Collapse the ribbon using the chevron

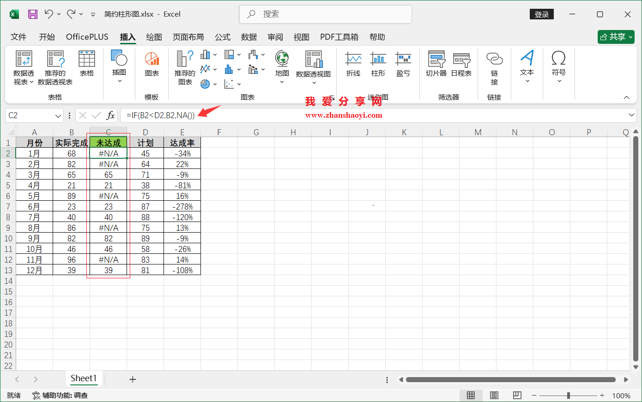pos(626,97)
